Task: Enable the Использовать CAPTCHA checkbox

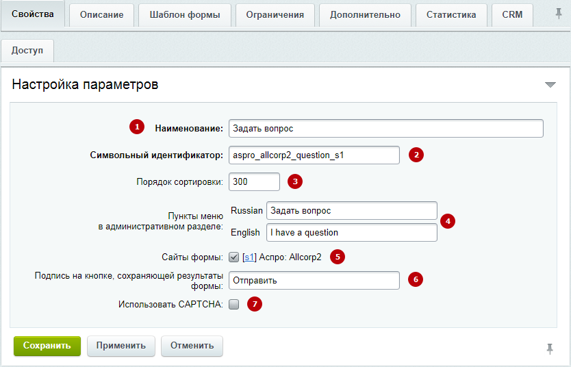Action: click(x=233, y=304)
